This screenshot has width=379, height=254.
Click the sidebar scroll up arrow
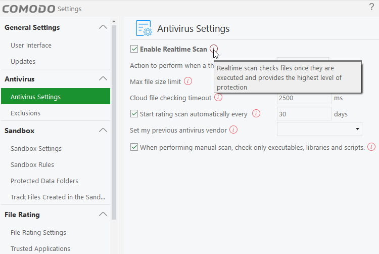(114, 22)
